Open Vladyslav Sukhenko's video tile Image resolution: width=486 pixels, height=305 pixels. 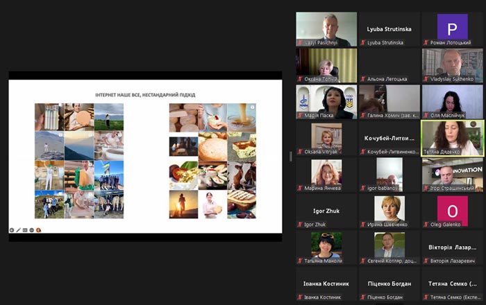(x=452, y=65)
